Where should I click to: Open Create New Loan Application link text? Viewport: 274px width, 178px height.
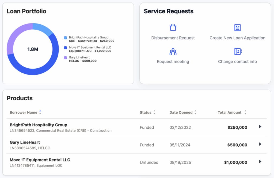pos(237,38)
